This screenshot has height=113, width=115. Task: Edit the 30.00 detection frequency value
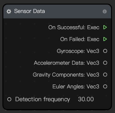point(86,99)
